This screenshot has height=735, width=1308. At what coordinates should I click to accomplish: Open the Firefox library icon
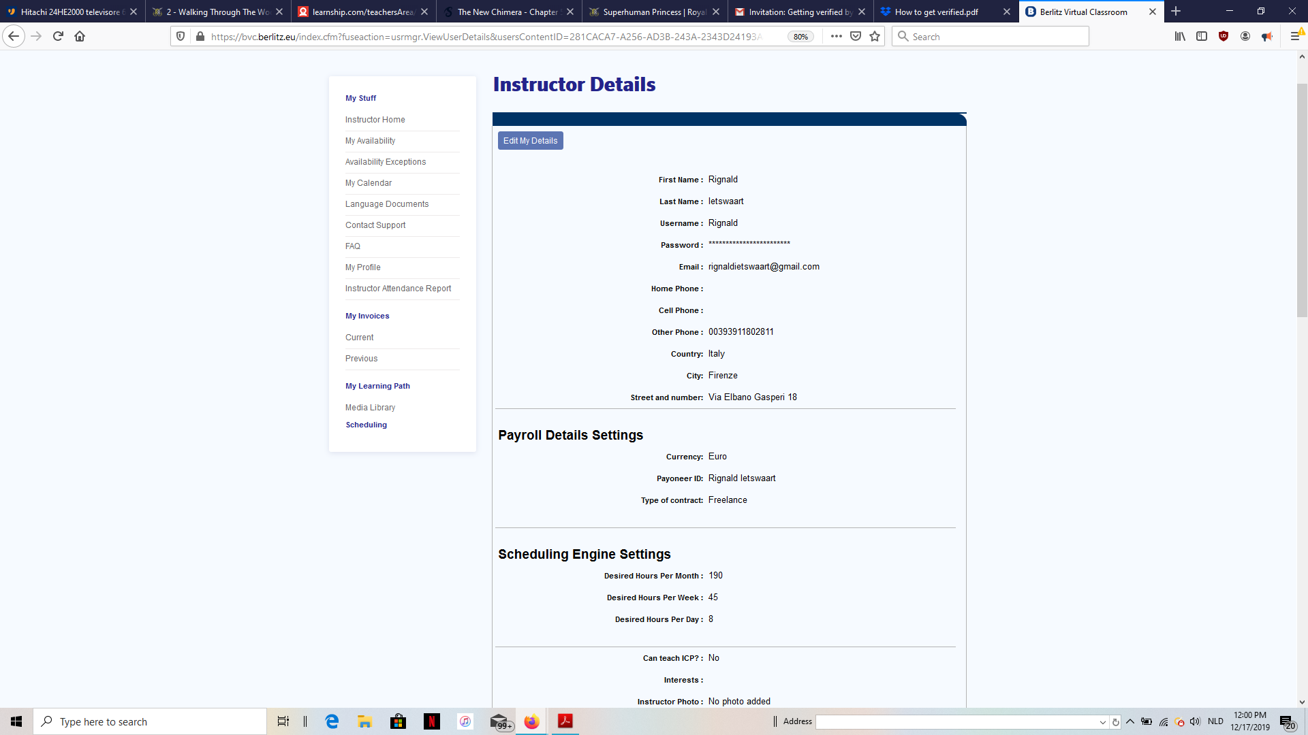(x=1180, y=37)
